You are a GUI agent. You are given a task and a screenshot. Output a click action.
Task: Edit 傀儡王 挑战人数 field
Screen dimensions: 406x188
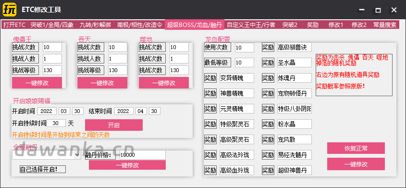pyautogui.click(x=52, y=59)
